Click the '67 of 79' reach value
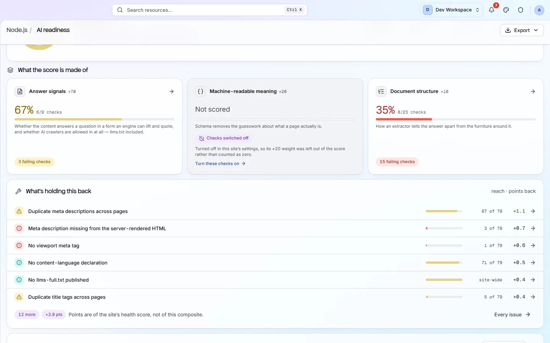Image resolution: width=550 pixels, height=343 pixels. (492, 211)
